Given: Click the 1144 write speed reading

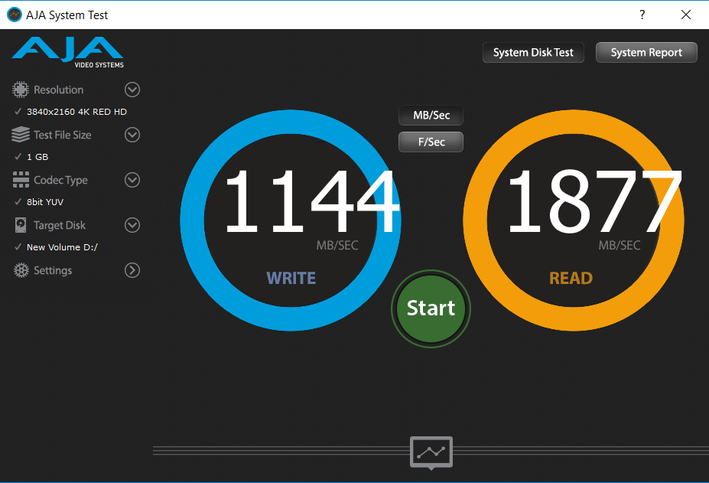Looking at the screenshot, I should pos(312,201).
